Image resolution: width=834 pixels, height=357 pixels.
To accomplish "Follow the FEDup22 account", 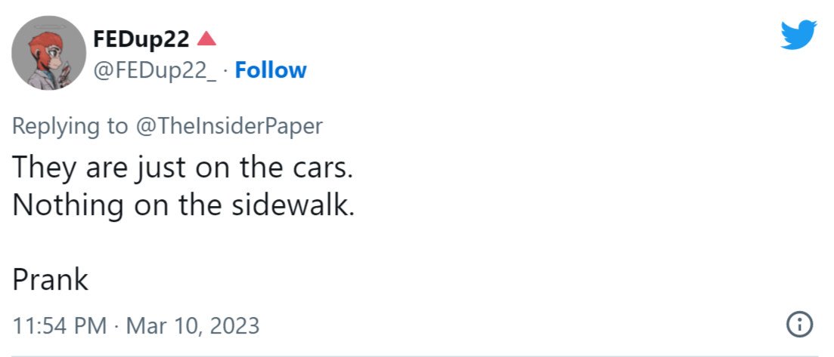I will pyautogui.click(x=271, y=70).
